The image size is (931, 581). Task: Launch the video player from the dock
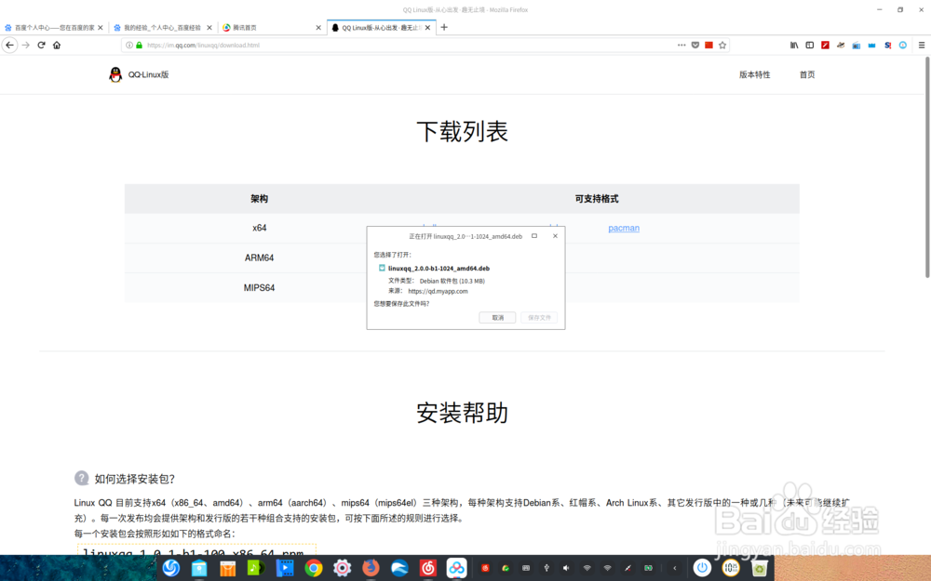285,568
